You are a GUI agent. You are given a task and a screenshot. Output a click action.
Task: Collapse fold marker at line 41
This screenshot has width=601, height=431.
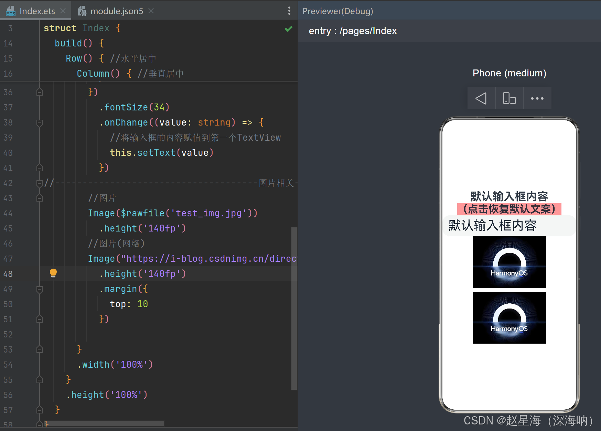click(x=40, y=168)
